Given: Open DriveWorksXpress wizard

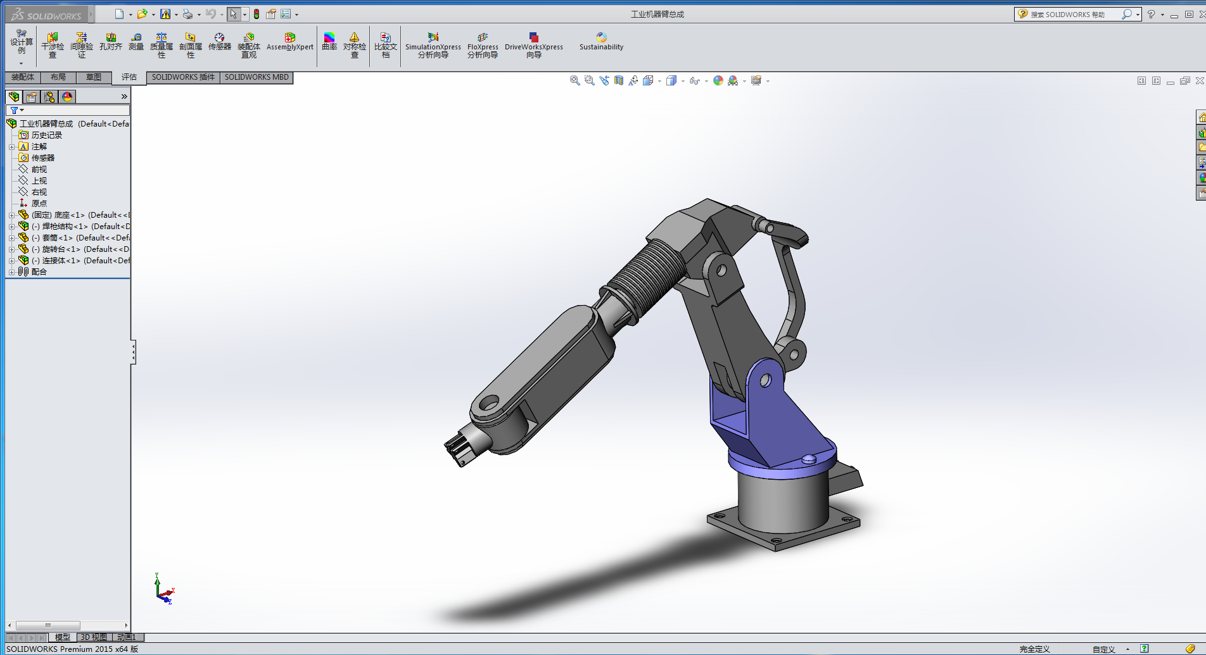Looking at the screenshot, I should click(534, 46).
